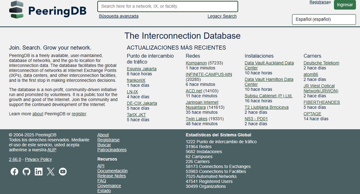Open Patrocinadores link

coord(112,150)
